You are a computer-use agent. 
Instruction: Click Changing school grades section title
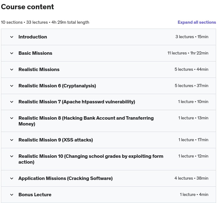point(91,159)
